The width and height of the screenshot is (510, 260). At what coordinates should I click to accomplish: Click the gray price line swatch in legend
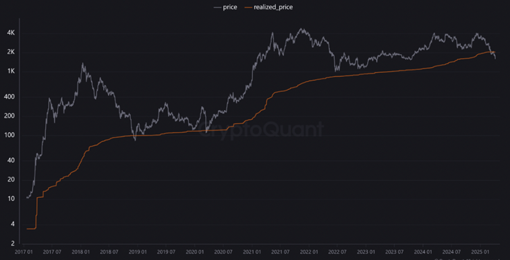tap(217, 7)
